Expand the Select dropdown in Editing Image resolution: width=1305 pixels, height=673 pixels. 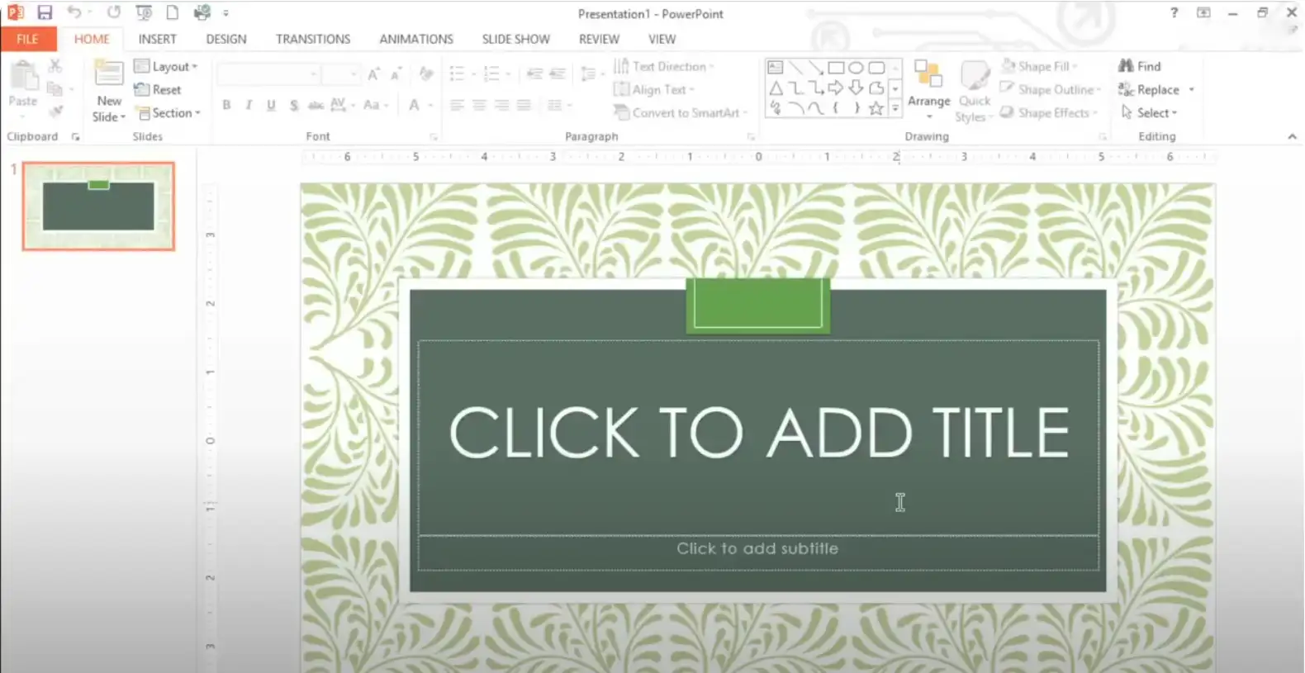click(x=1150, y=113)
